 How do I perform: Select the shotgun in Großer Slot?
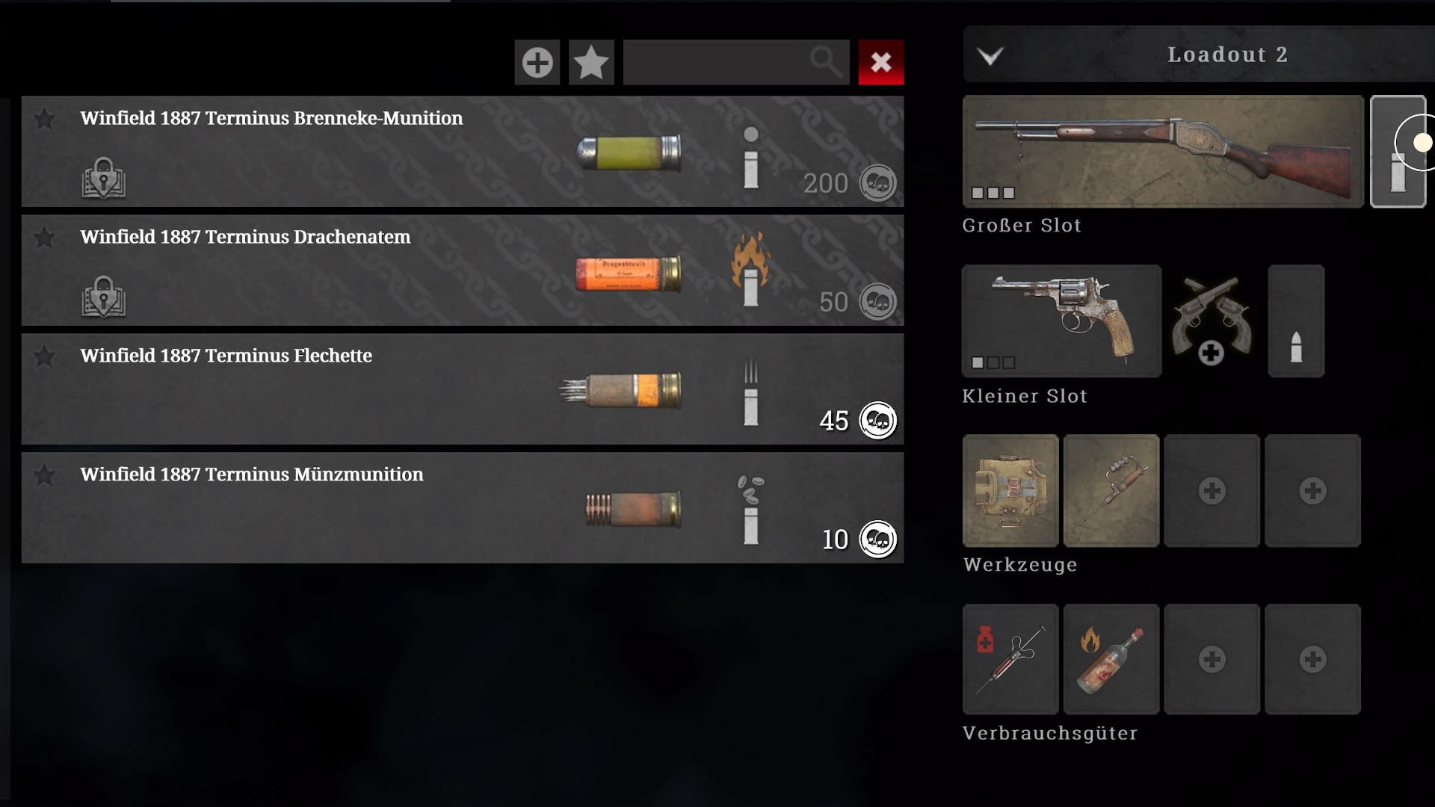tap(1163, 152)
